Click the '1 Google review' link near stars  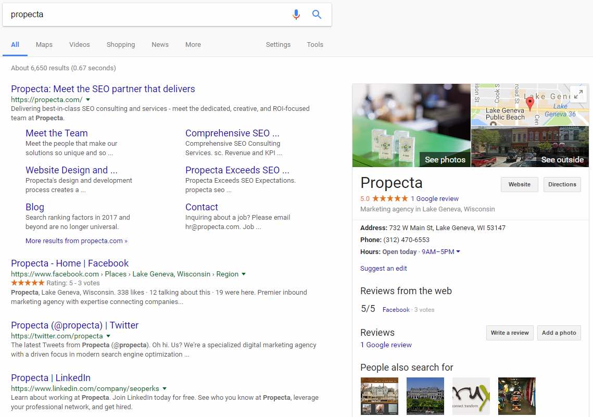click(435, 198)
